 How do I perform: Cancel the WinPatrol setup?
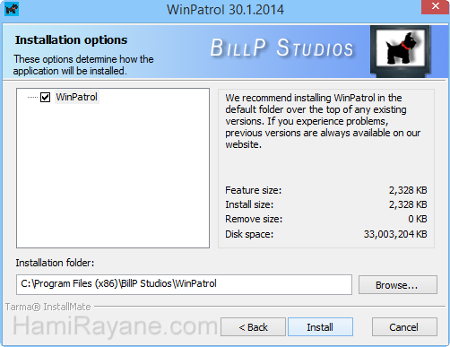[x=404, y=327]
